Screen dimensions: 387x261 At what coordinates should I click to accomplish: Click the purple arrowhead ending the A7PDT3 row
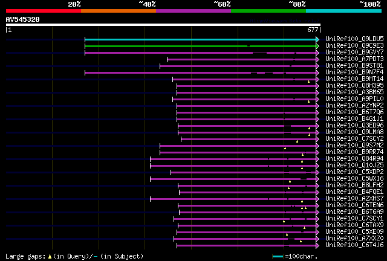[x=317, y=59]
